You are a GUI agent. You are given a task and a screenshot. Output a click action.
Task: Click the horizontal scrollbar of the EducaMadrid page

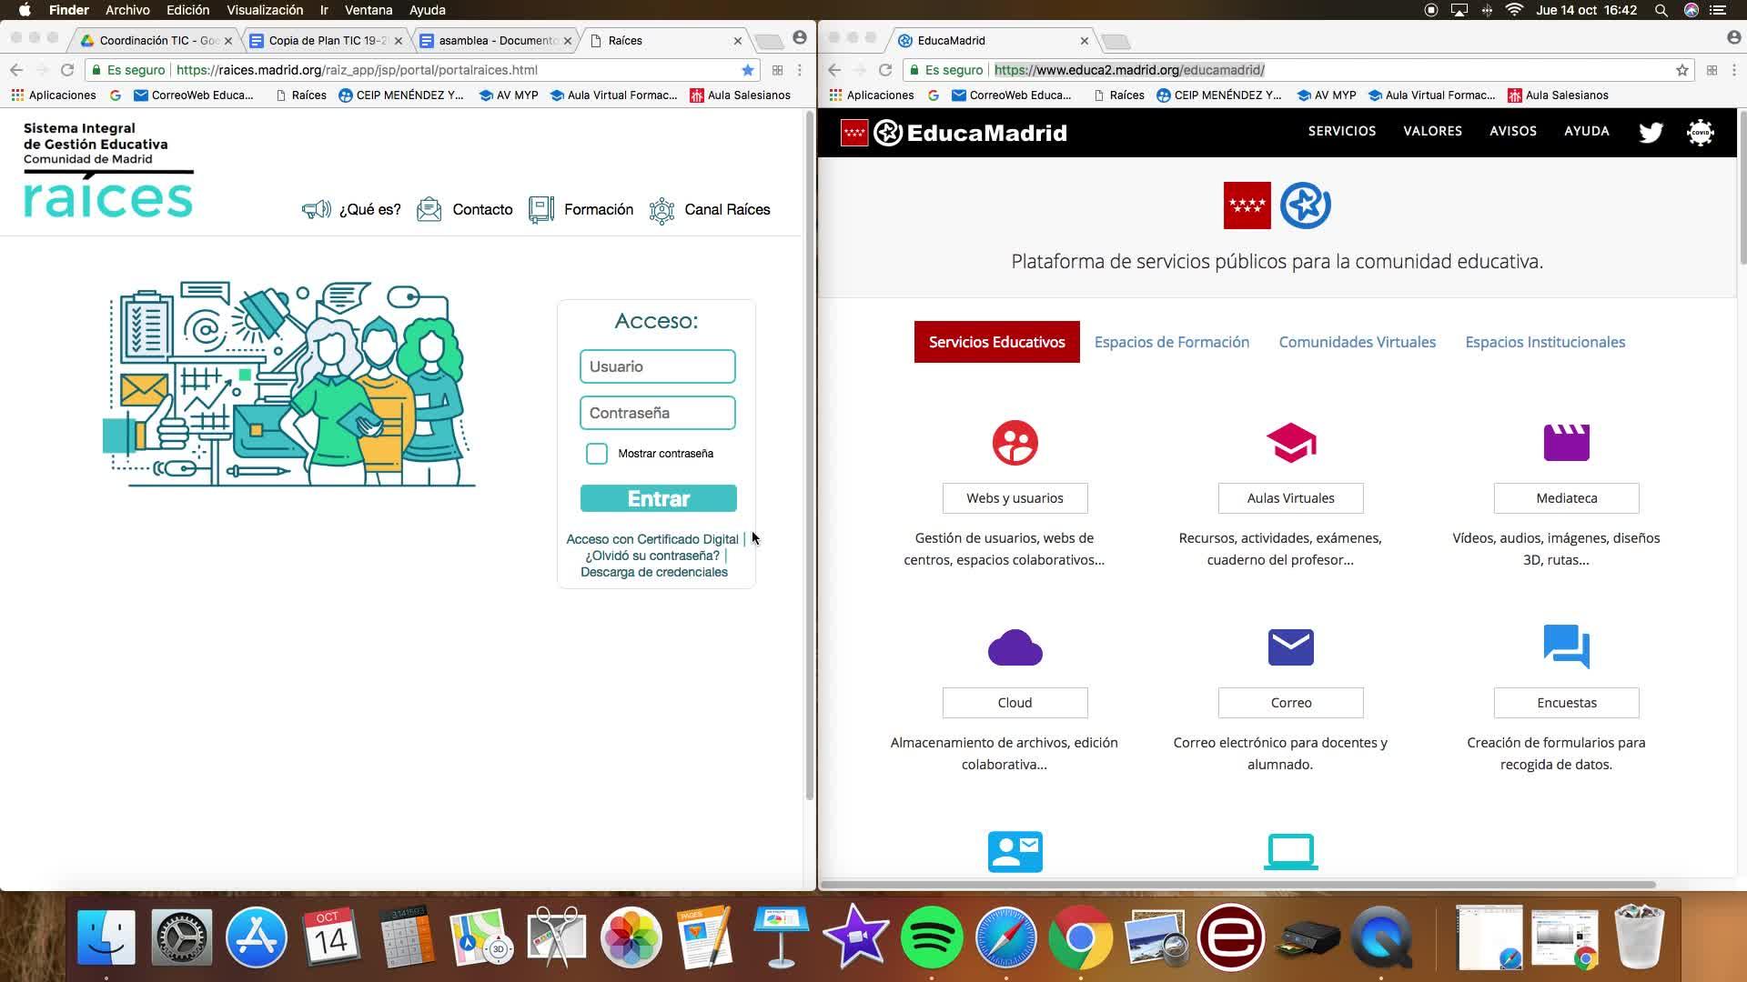(1237, 885)
